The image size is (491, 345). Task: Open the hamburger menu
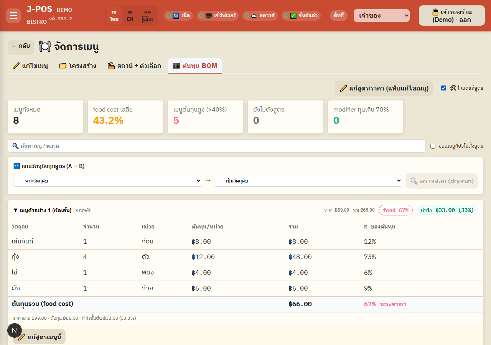pyautogui.click(x=13, y=16)
